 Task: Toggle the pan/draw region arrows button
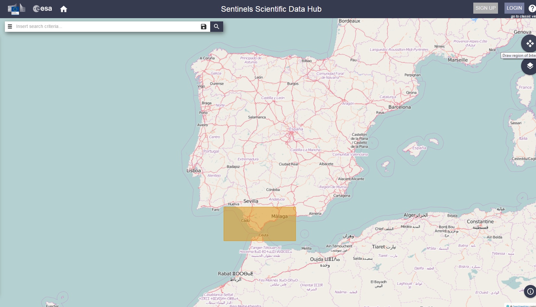(x=530, y=43)
